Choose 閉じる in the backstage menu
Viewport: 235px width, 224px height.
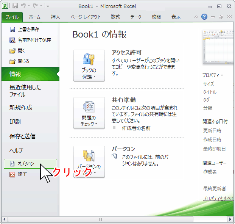pos(31,61)
